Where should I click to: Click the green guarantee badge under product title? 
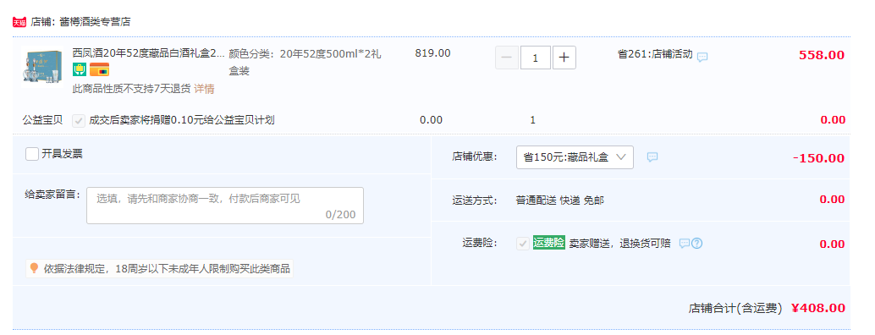point(80,69)
